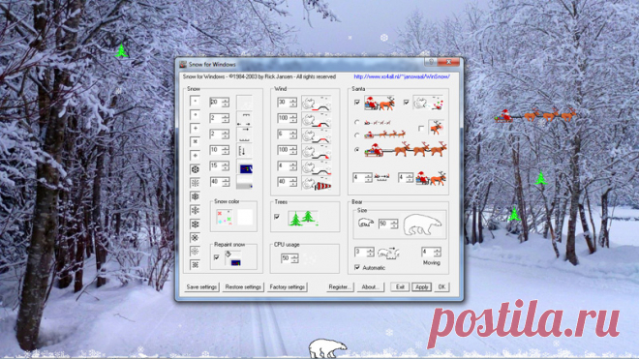
Task: Pick the last snowflake shape in column
Action: tap(195, 265)
